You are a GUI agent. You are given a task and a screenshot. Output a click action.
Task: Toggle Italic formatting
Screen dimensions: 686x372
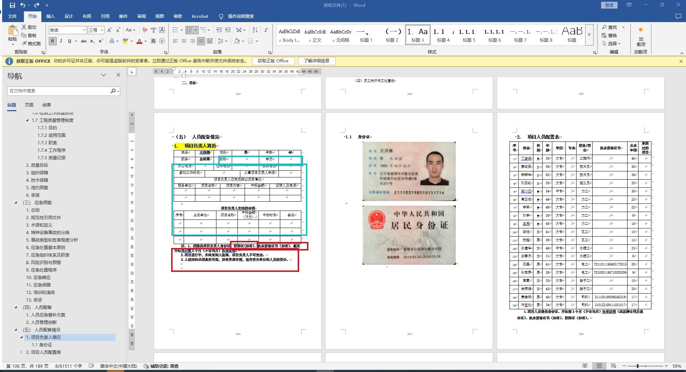tap(61, 41)
